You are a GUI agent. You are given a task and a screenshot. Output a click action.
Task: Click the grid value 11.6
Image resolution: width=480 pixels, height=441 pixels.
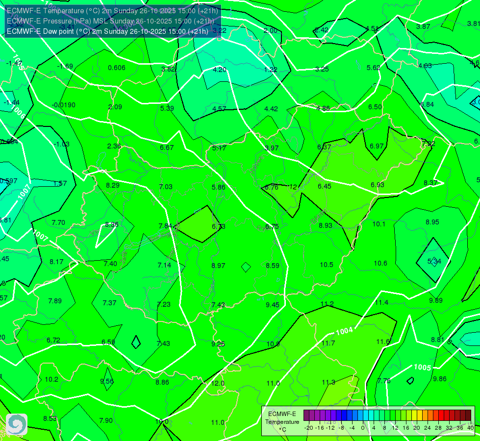coord(383,342)
